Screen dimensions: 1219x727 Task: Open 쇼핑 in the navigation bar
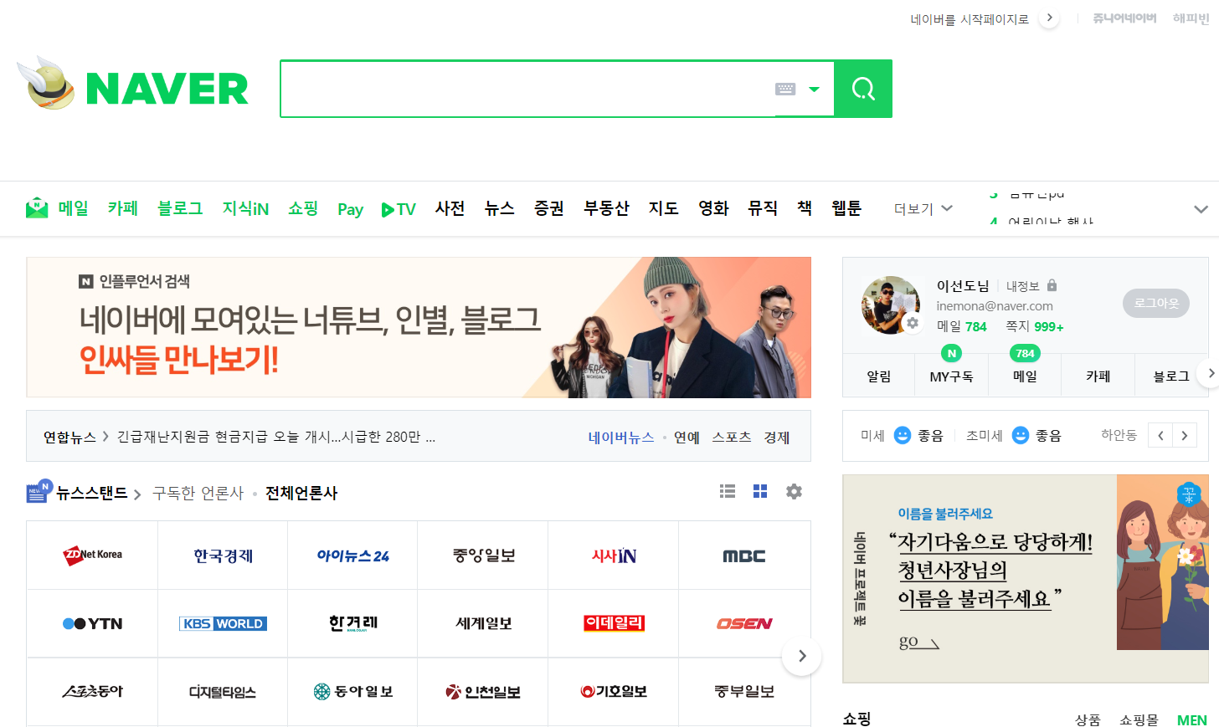click(x=303, y=208)
